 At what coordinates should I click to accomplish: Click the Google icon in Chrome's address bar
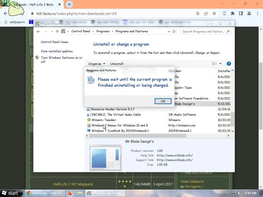pyautogui.click(x=198, y=13)
